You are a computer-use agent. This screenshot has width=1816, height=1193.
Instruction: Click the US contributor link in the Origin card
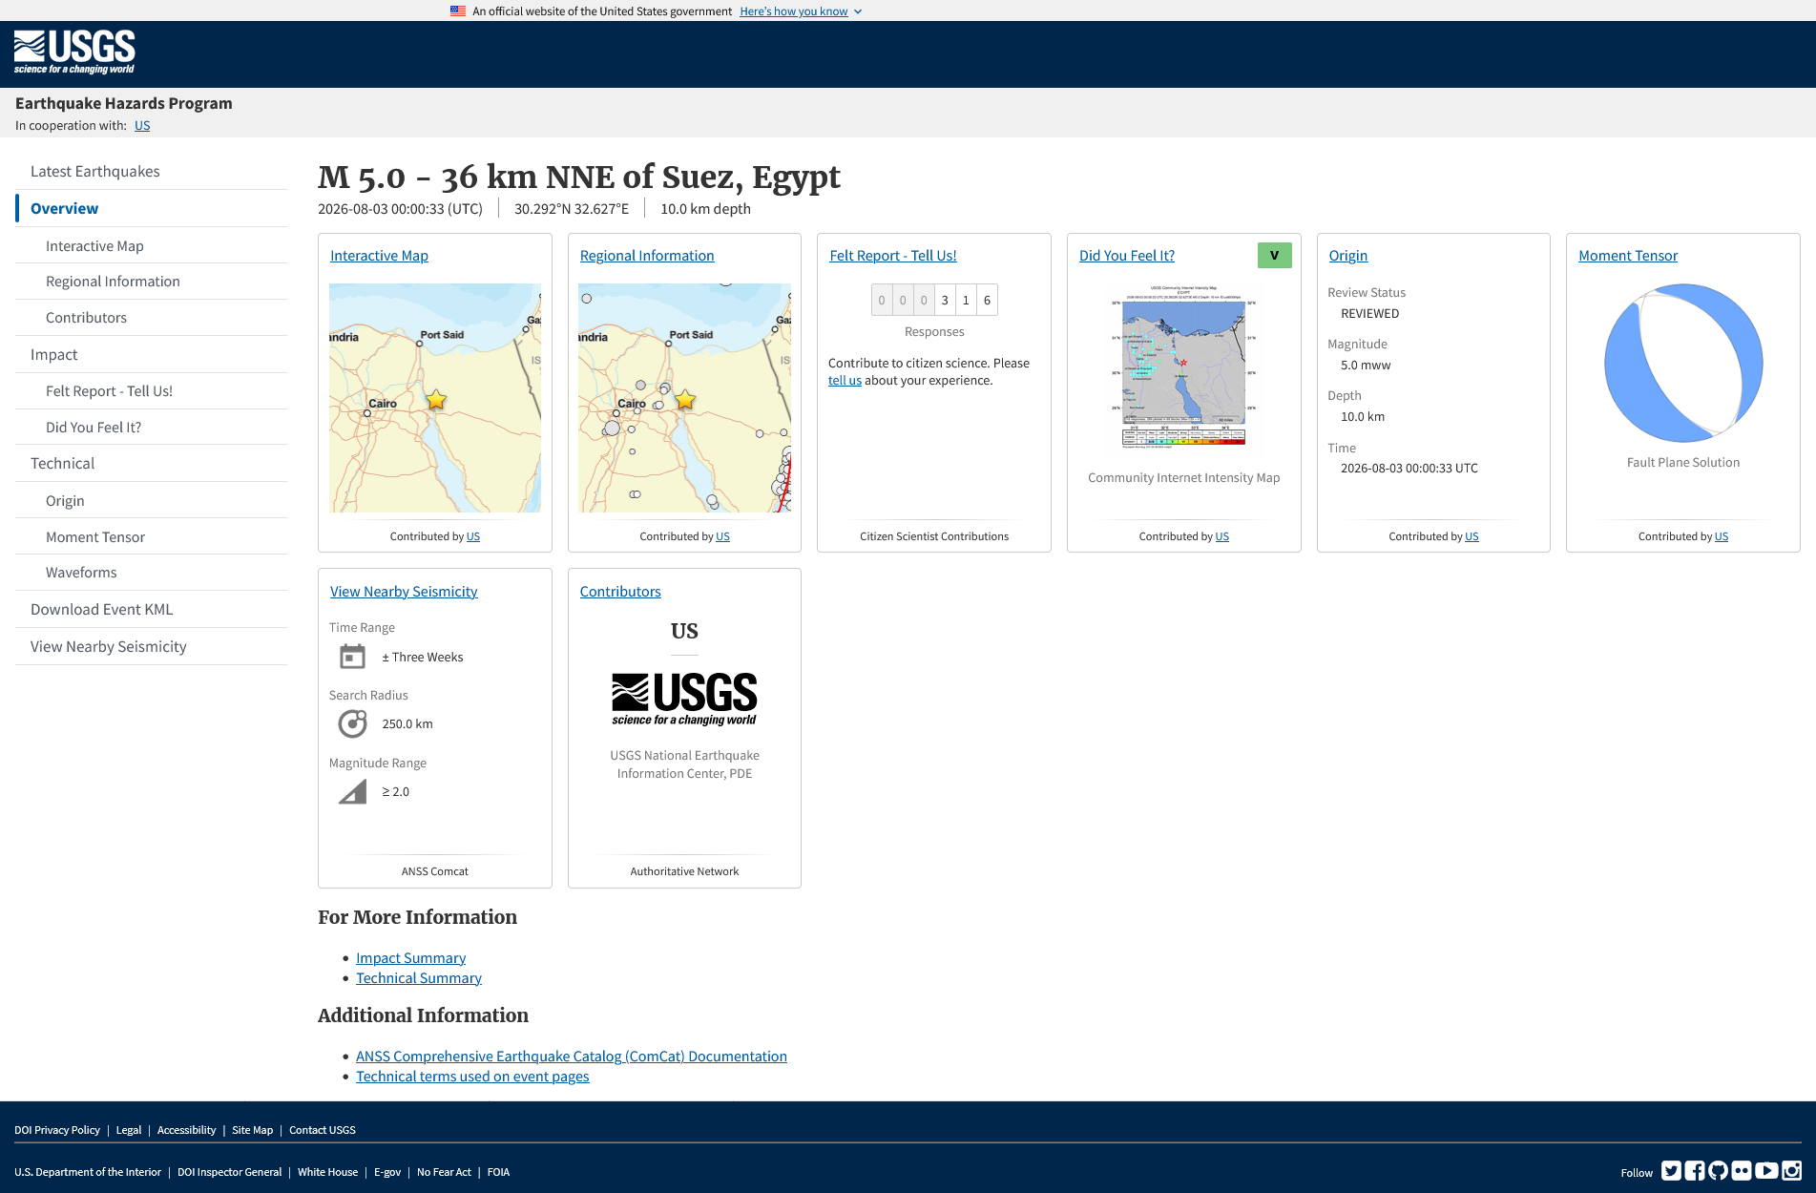(1472, 536)
